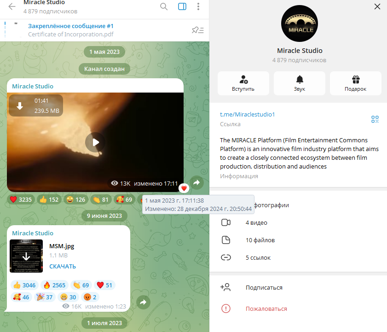This screenshot has width=387, height=332.
Task: Click the floating heart quick-reaction button
Action: pos(184,188)
